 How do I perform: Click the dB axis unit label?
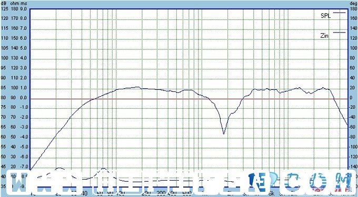[4, 4]
